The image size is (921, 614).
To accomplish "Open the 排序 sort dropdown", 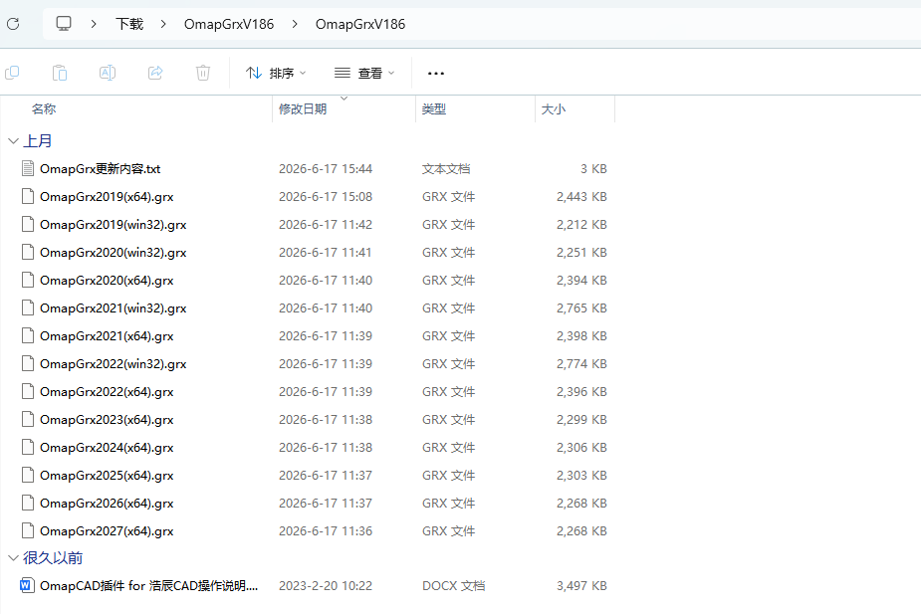I will click(276, 73).
